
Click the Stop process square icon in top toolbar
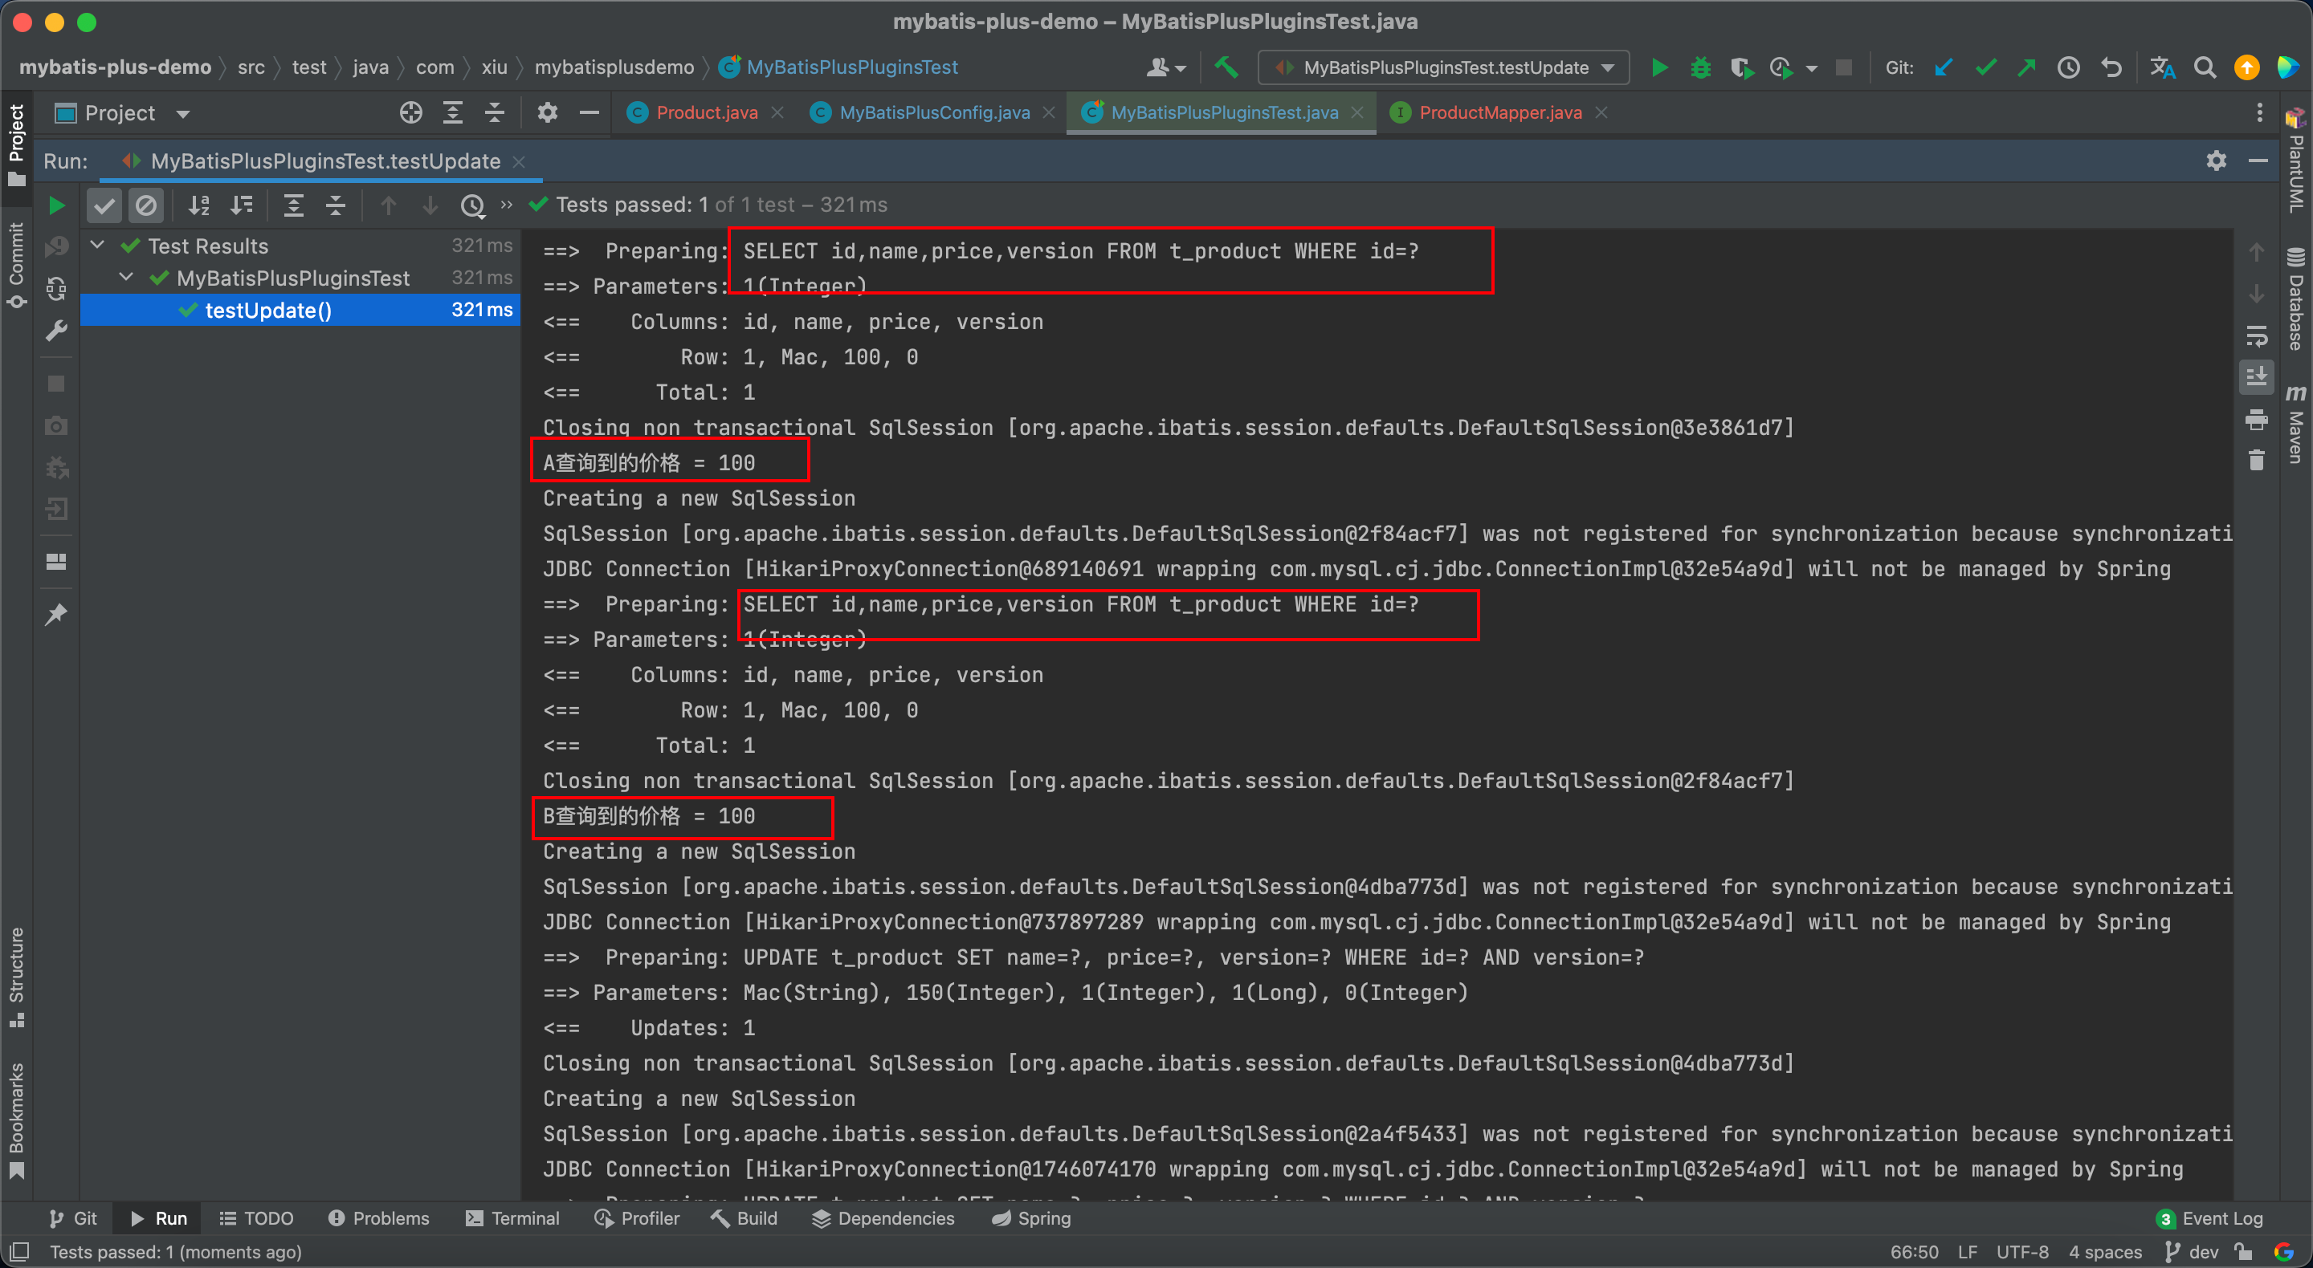pos(1843,67)
